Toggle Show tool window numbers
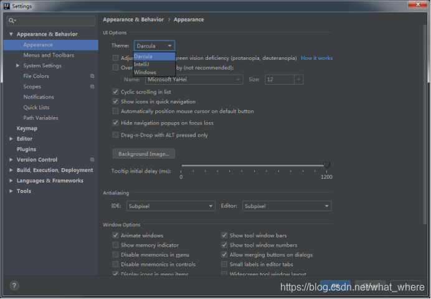The width and height of the screenshot is (431, 299). 224,245
